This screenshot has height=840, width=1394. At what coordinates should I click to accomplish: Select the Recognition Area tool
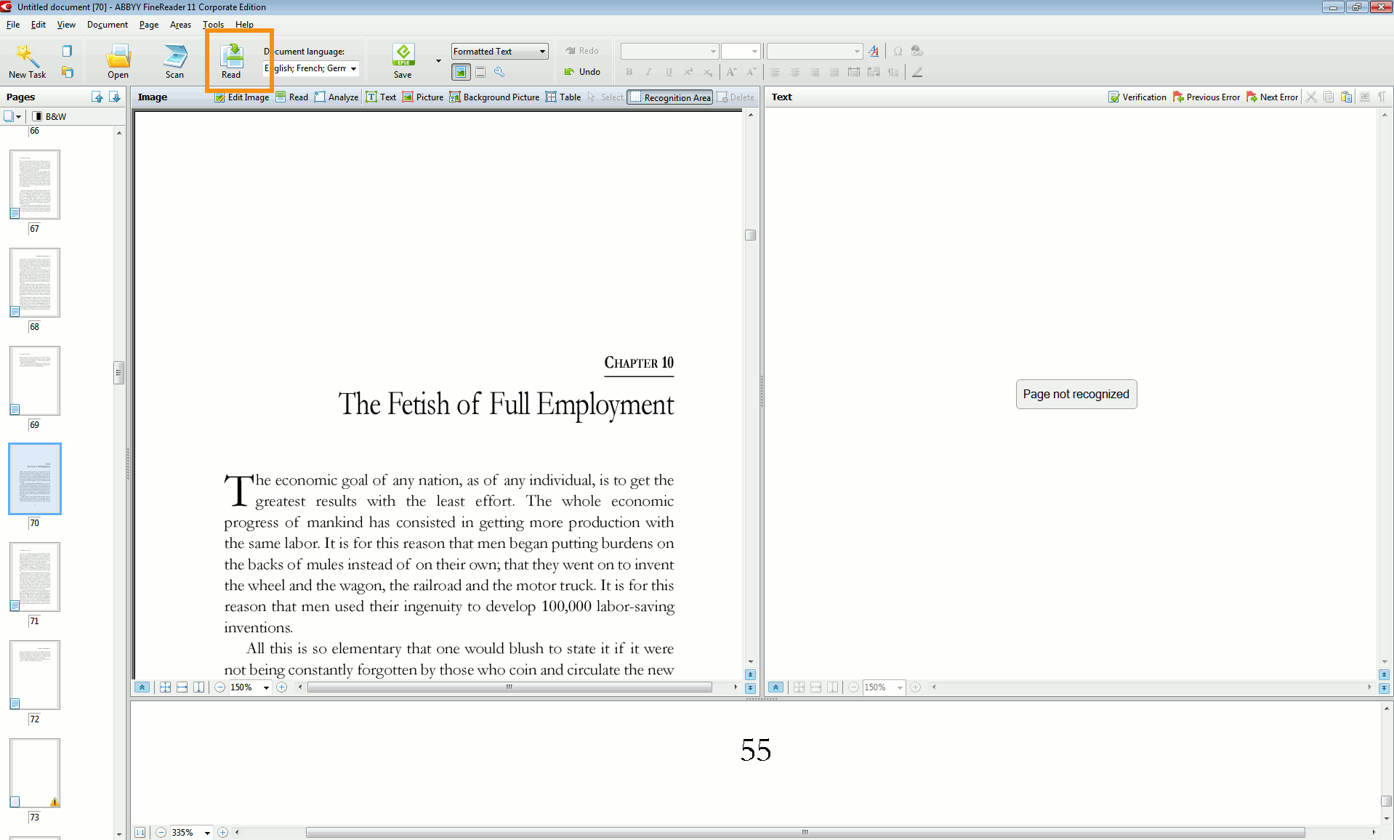[670, 97]
